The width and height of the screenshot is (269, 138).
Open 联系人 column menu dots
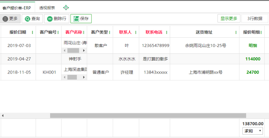pos(136,33)
